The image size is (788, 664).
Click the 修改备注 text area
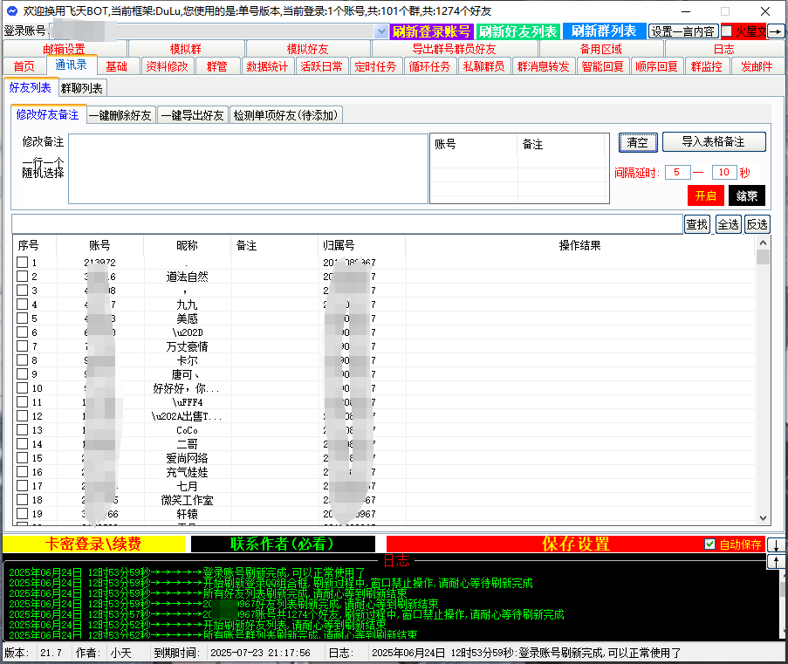(x=248, y=168)
